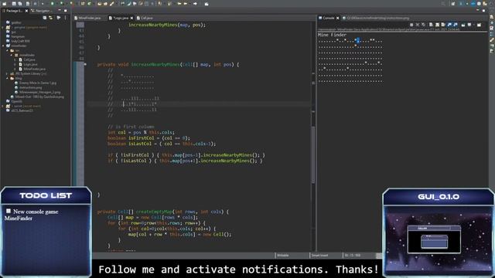Click the search magnifier at top right
Viewport: 495px width, 278px height.
(x=443, y=3)
